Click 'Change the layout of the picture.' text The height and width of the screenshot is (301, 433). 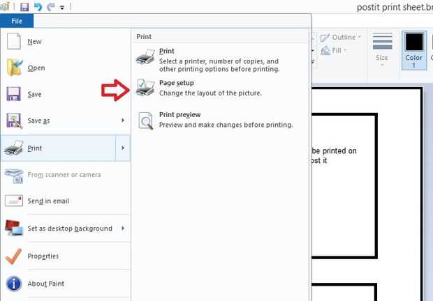[210, 93]
